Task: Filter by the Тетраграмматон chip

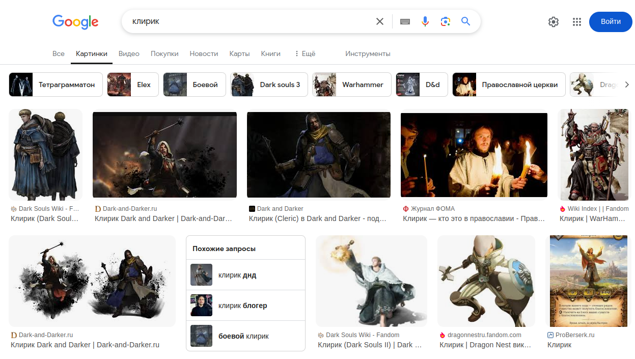Action: click(56, 85)
